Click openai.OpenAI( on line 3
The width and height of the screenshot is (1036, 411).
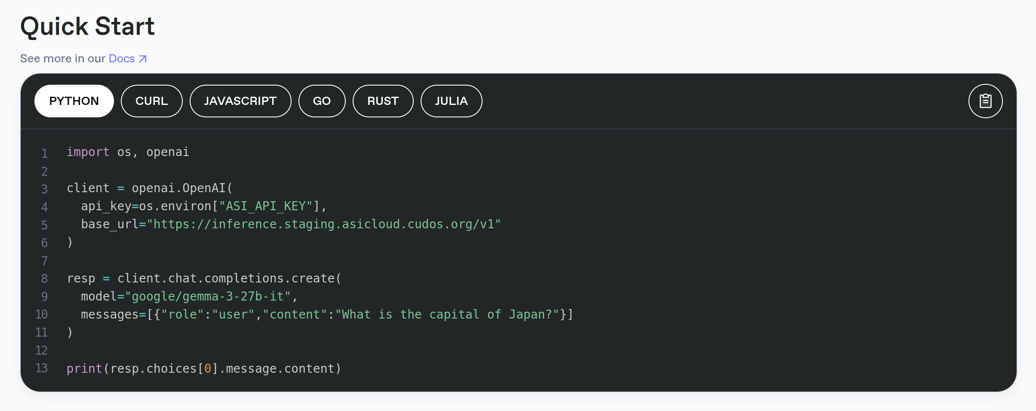tap(181, 188)
